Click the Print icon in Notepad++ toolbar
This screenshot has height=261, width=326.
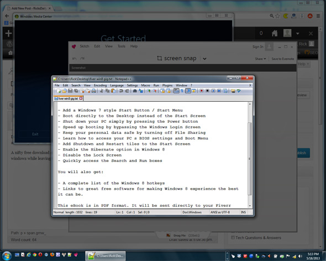[94, 91]
